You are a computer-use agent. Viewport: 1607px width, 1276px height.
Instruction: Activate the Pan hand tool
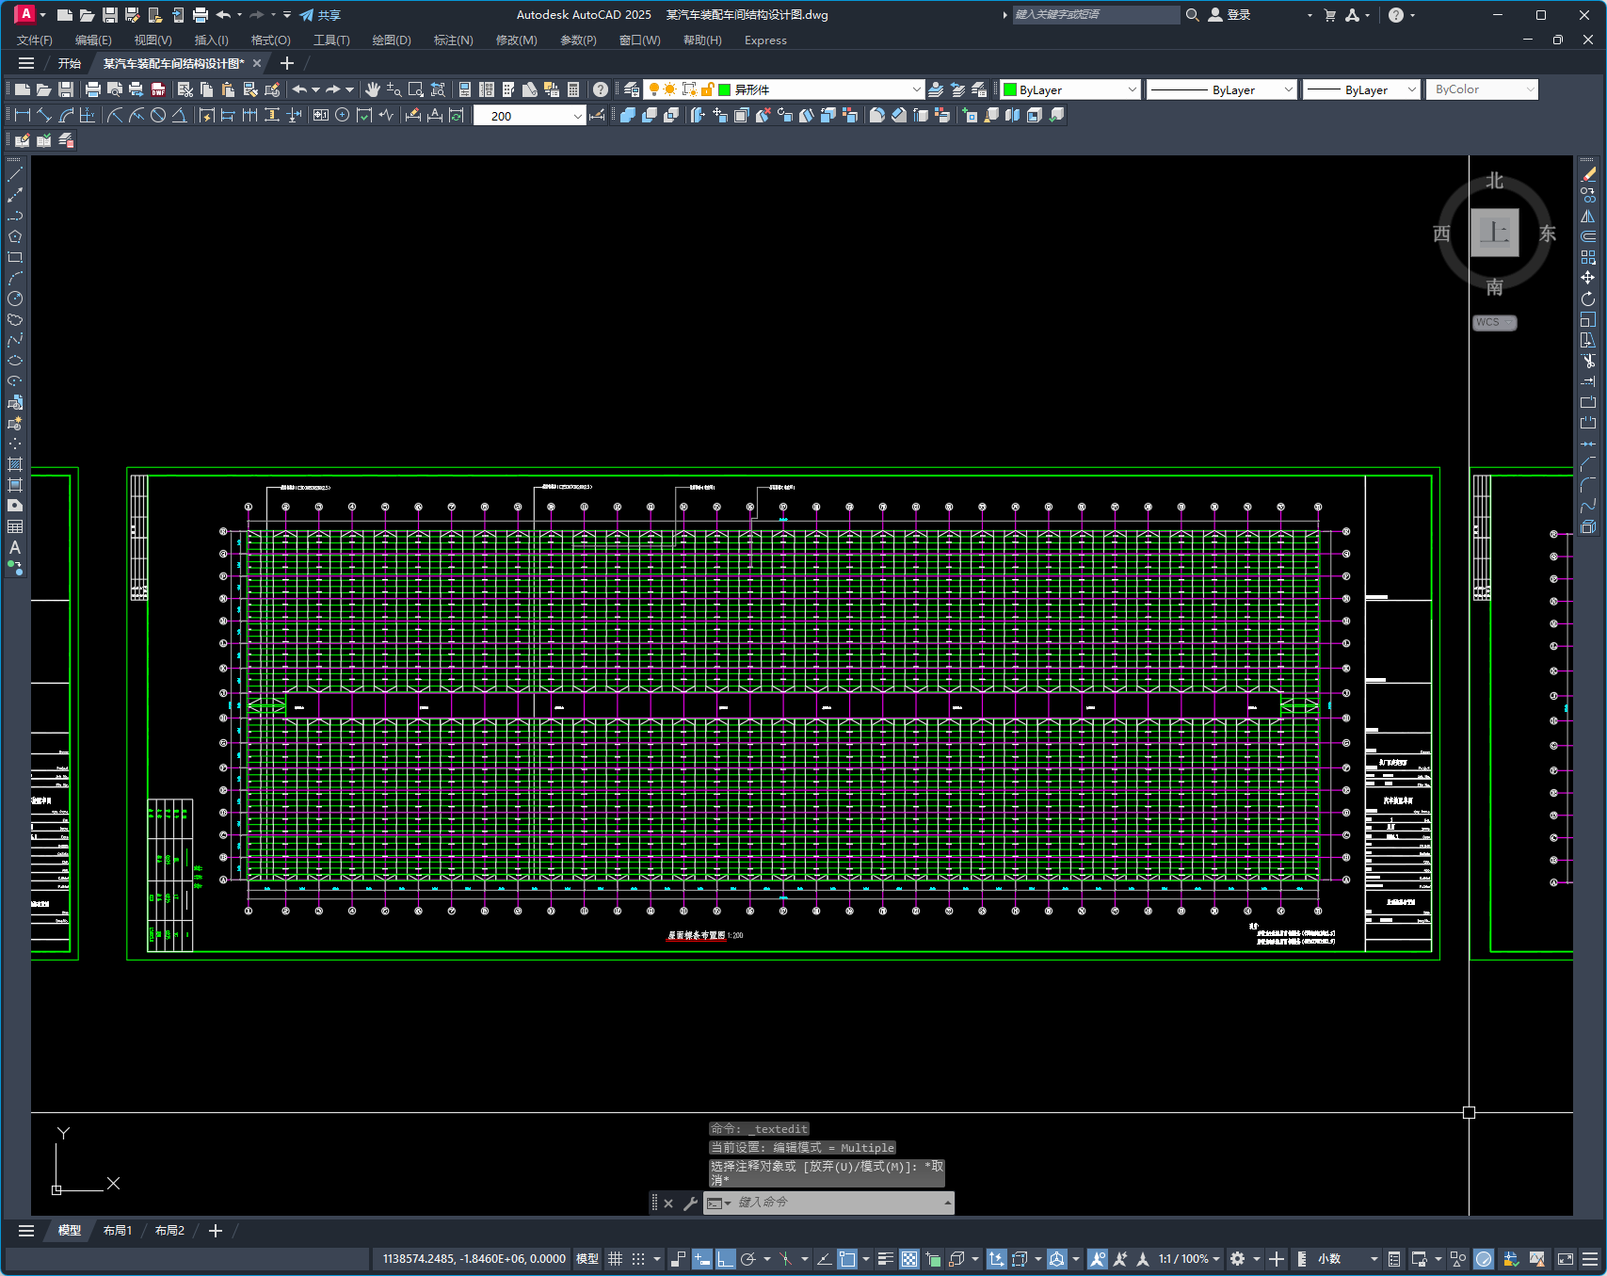[x=373, y=89]
